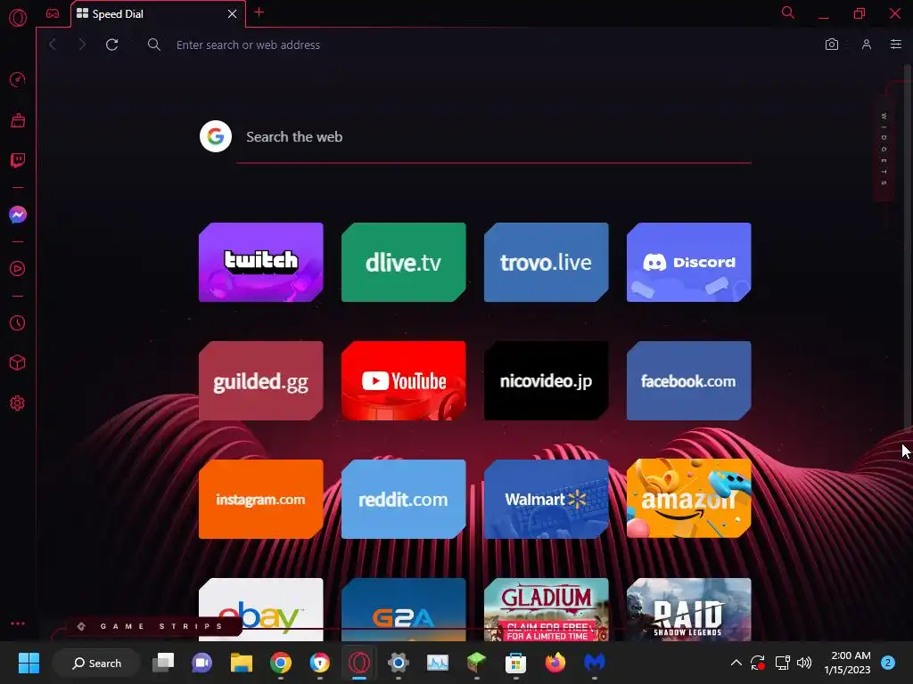Image resolution: width=913 pixels, height=684 pixels.
Task: Open the Twitch speed dial tile
Action: pos(261,263)
